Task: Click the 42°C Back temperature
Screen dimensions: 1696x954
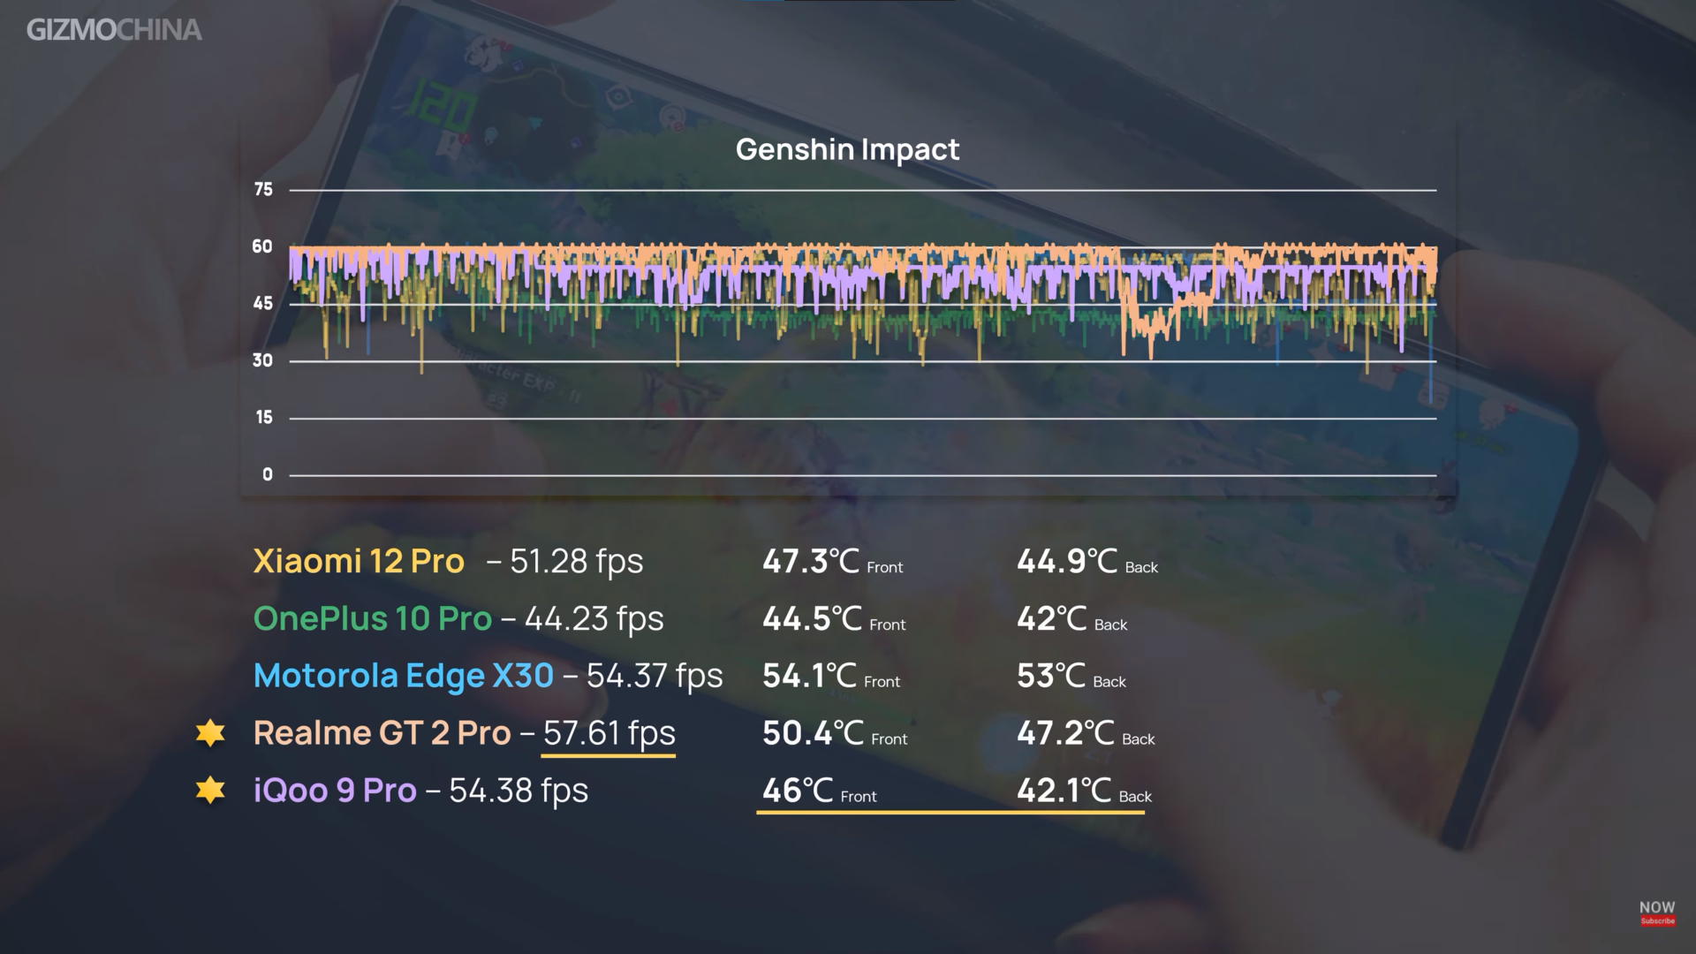Action: coord(1071,619)
